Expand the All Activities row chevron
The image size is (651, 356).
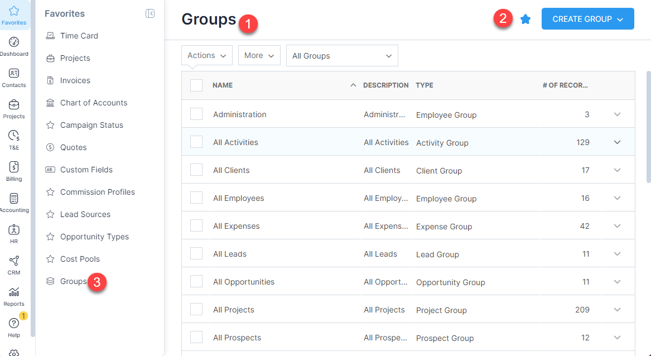coord(617,142)
